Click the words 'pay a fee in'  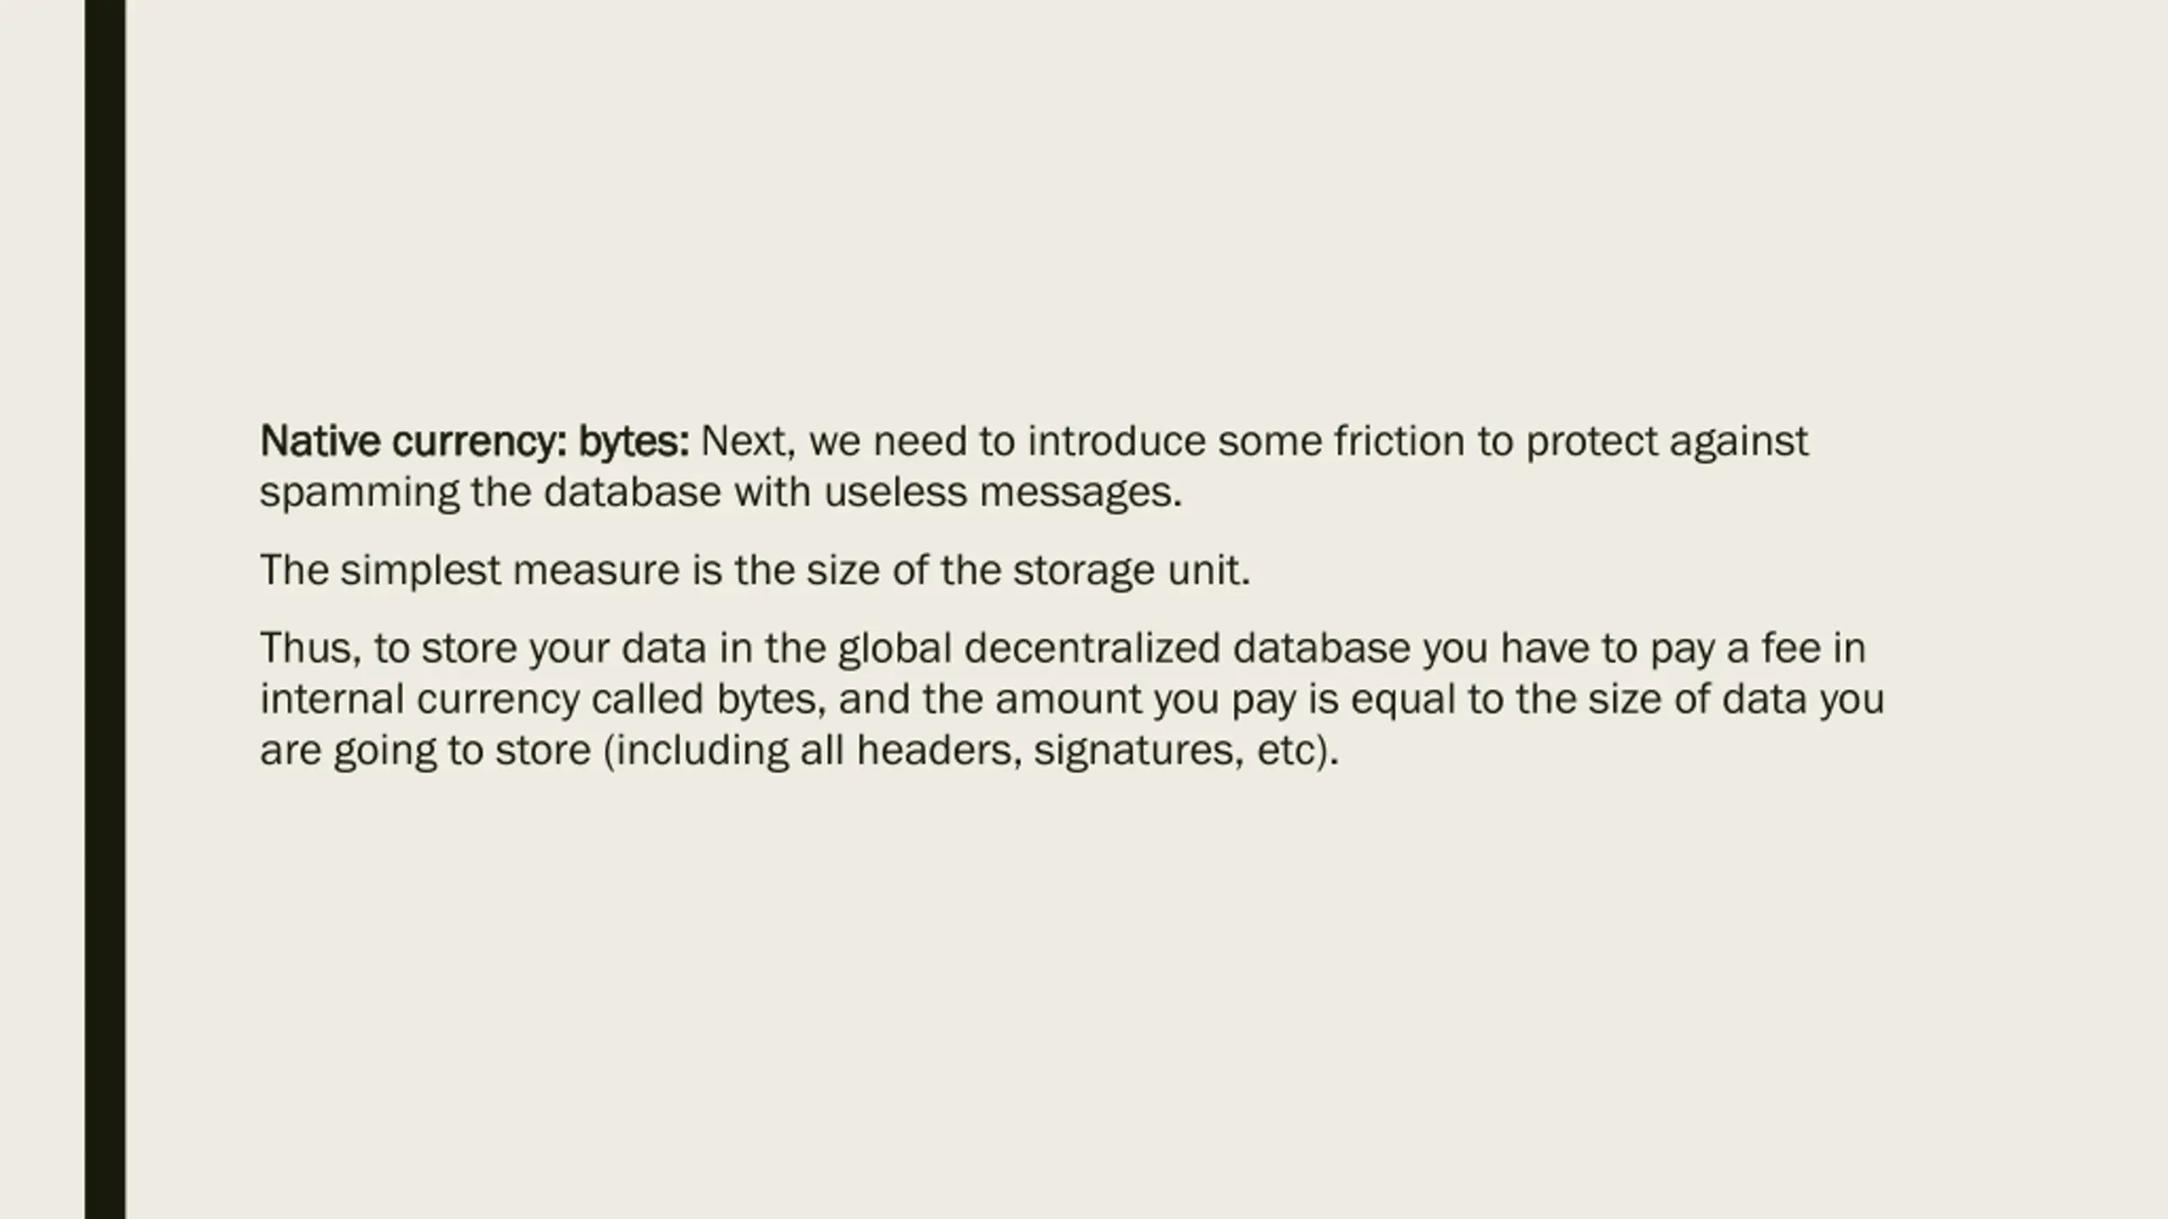click(1757, 649)
